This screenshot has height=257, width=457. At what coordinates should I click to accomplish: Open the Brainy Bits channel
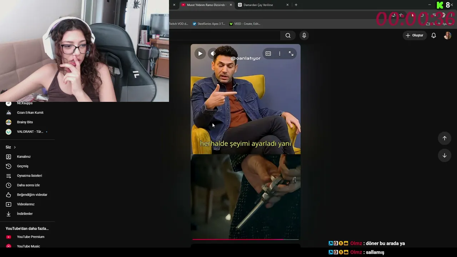(25, 122)
